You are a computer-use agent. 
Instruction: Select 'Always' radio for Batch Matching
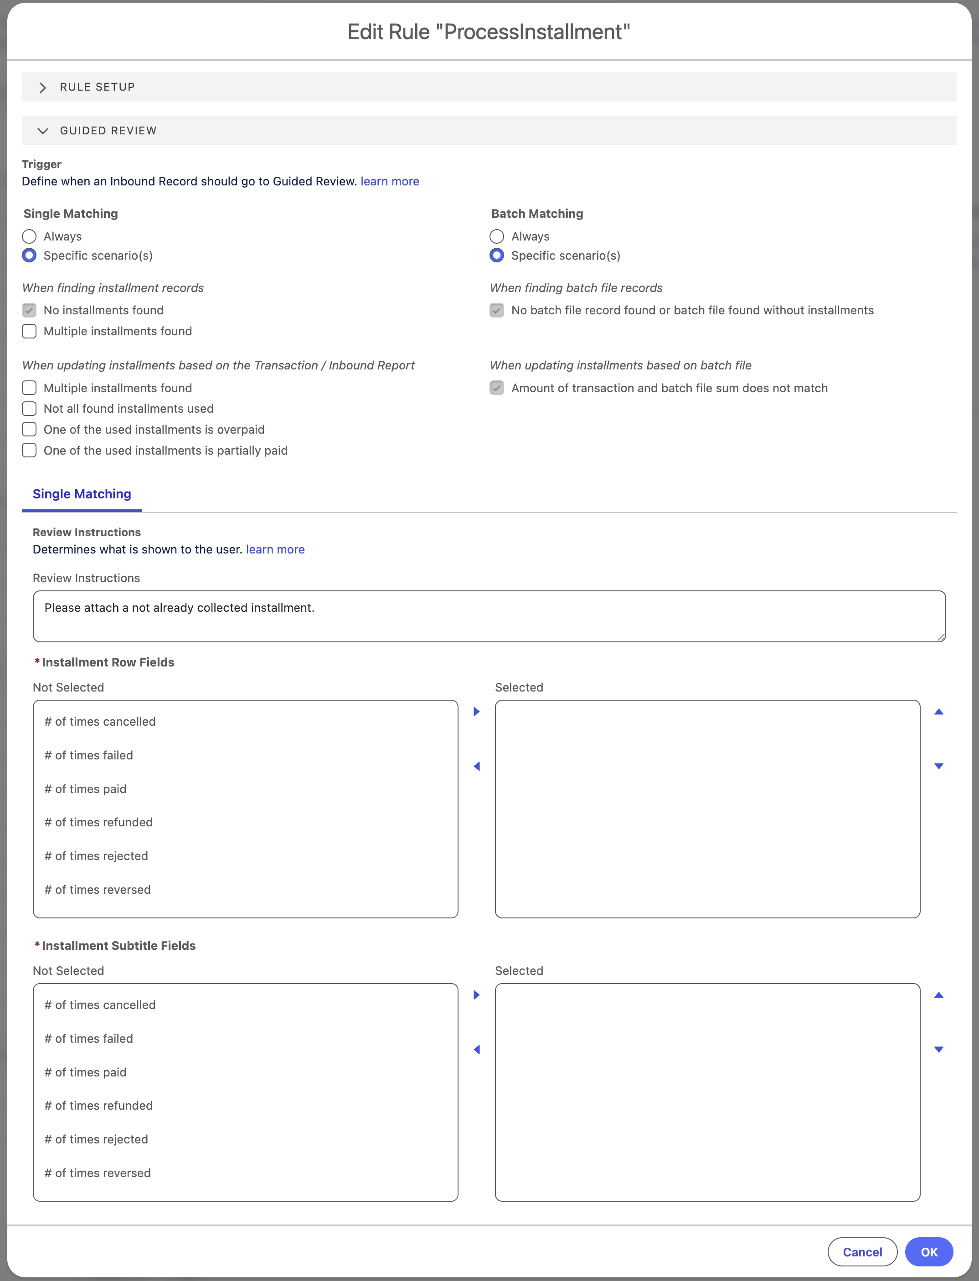click(496, 236)
